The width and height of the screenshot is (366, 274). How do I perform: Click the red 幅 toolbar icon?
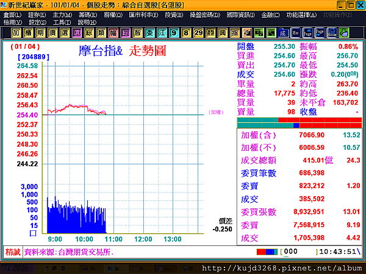coord(113,33)
